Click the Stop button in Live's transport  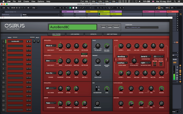click(x=73, y=8)
